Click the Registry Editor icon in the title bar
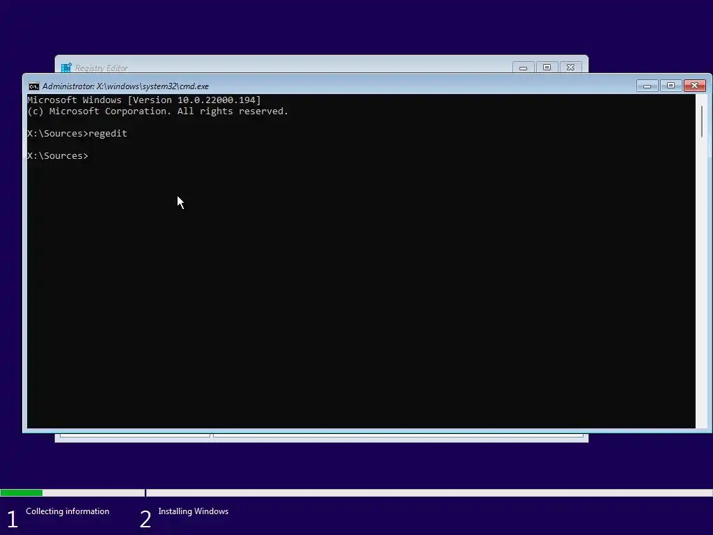This screenshot has height=535, width=713. tap(66, 68)
